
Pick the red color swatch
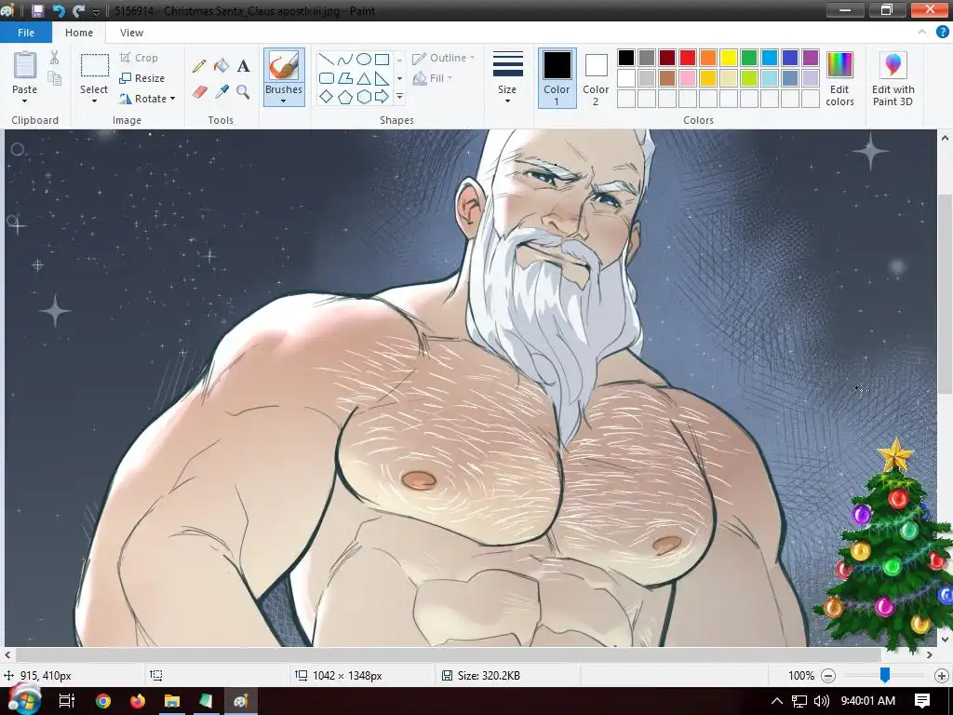click(x=688, y=58)
